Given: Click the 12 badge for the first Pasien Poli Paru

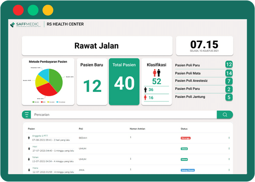Looking at the screenshot, I should [229, 64].
